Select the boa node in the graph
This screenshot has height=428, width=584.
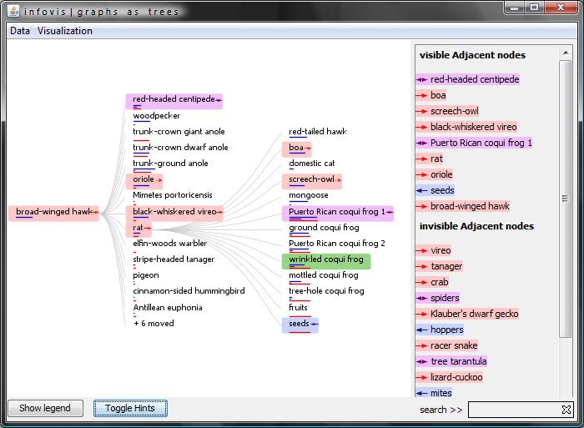tap(297, 149)
